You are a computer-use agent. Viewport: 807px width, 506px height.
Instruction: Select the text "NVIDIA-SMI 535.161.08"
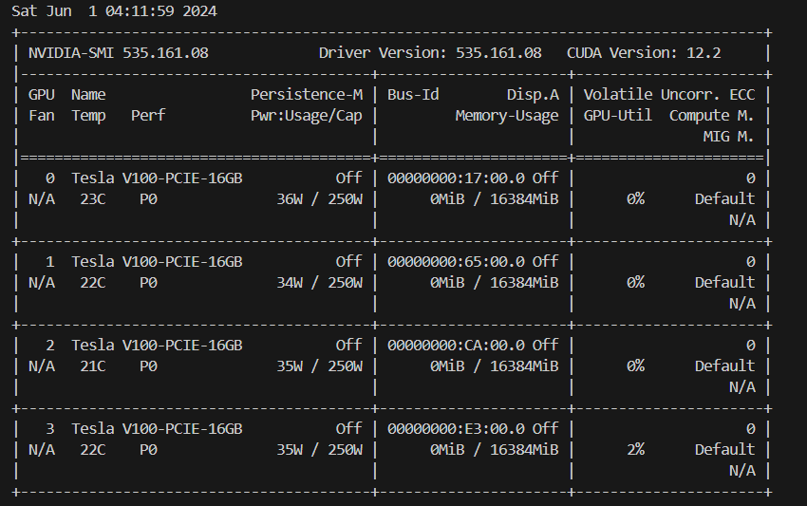click(x=119, y=53)
